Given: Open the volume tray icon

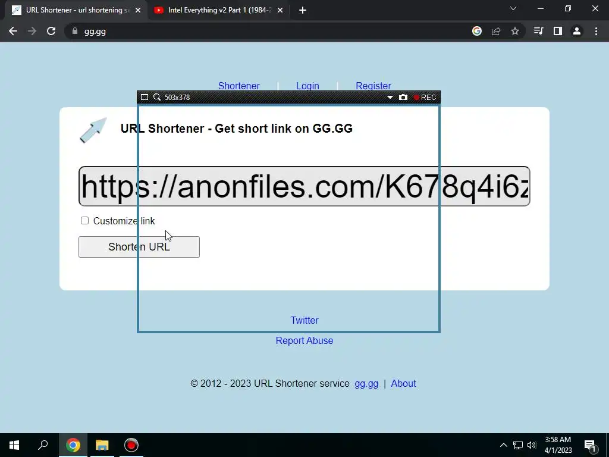Looking at the screenshot, I should [532, 445].
